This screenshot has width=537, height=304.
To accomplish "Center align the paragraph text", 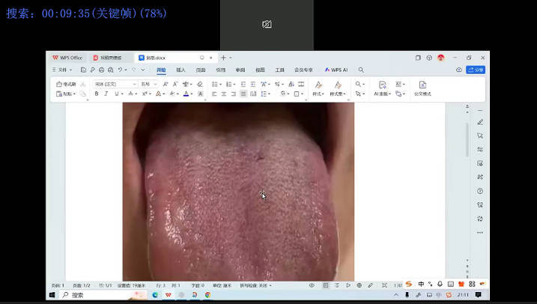I will pyautogui.click(x=223, y=94).
